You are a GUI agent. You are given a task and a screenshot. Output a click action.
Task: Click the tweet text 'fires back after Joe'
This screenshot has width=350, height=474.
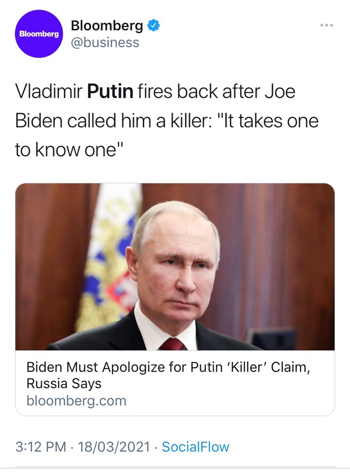(216, 92)
